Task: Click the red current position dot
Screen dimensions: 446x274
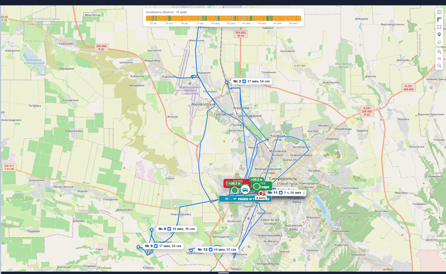Action: click(x=261, y=193)
